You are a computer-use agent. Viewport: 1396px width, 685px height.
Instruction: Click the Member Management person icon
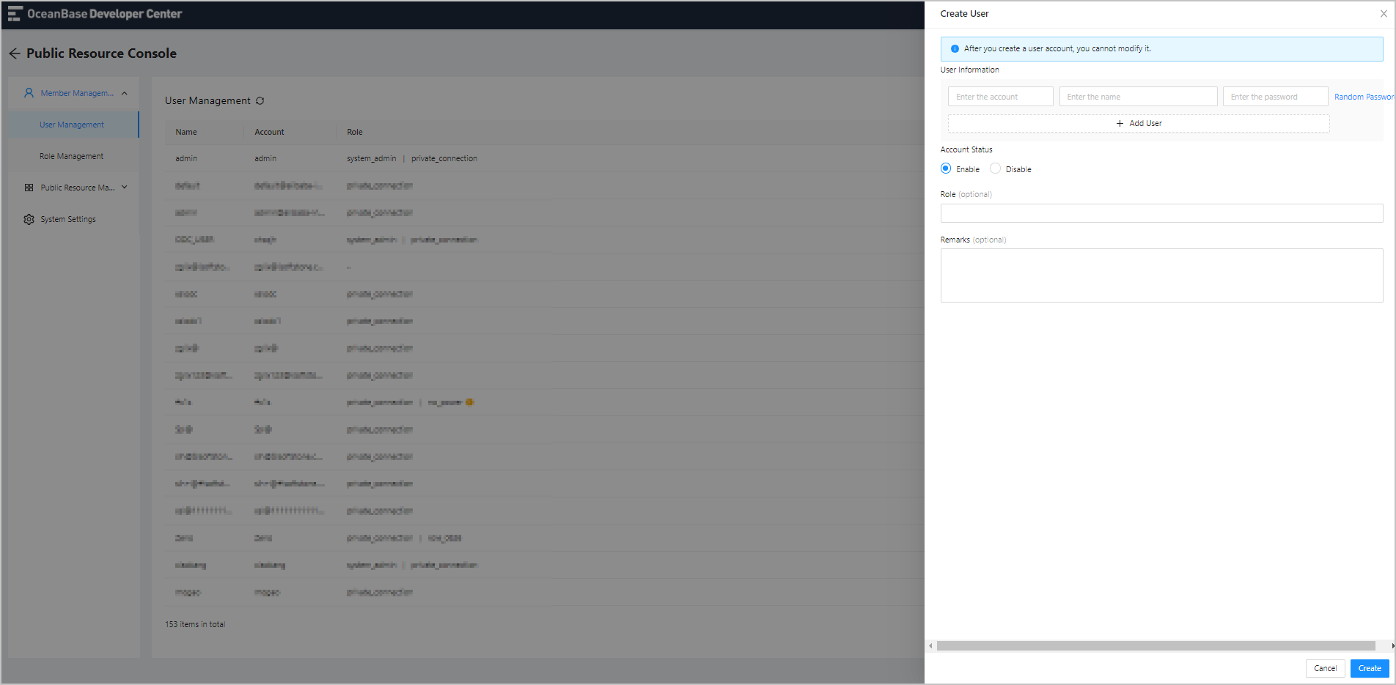(29, 93)
